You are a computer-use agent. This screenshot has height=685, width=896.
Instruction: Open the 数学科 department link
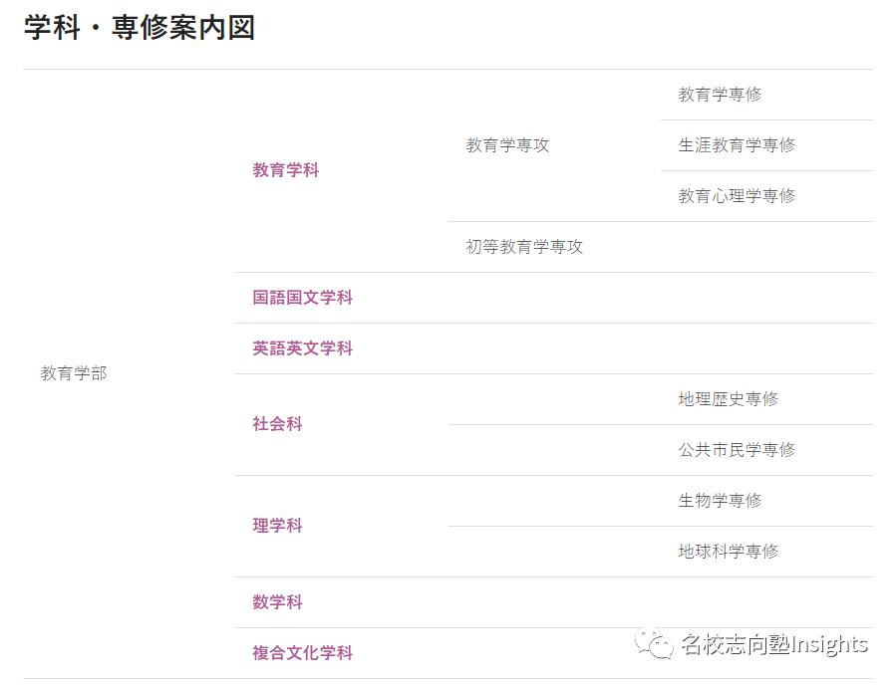(278, 602)
